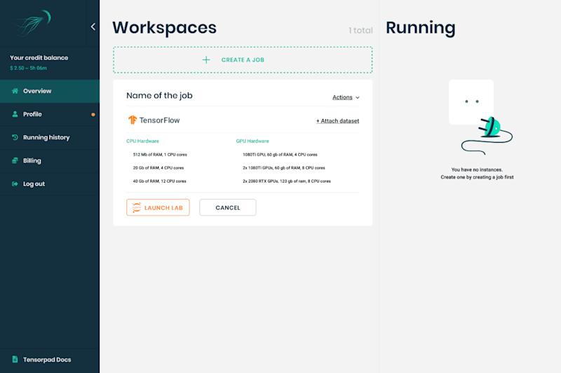Screen dimensions: 561x373
Task: Click the clock icon for Running history
Action: [x=15, y=137]
